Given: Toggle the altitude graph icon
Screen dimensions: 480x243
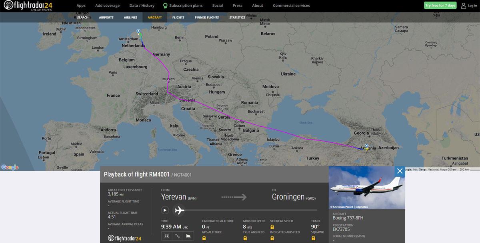Looking at the screenshot, I should pyautogui.click(x=188, y=236).
